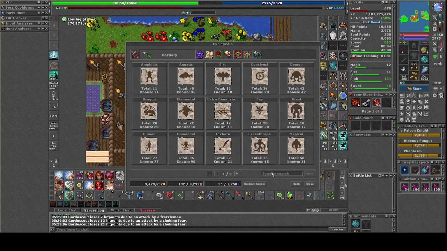Use the red item hotkey K

point(169,196)
